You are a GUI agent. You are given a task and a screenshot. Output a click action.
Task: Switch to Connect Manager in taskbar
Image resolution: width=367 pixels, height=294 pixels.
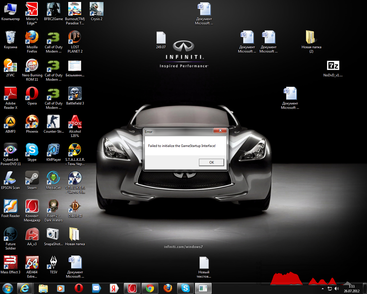(x=132, y=288)
